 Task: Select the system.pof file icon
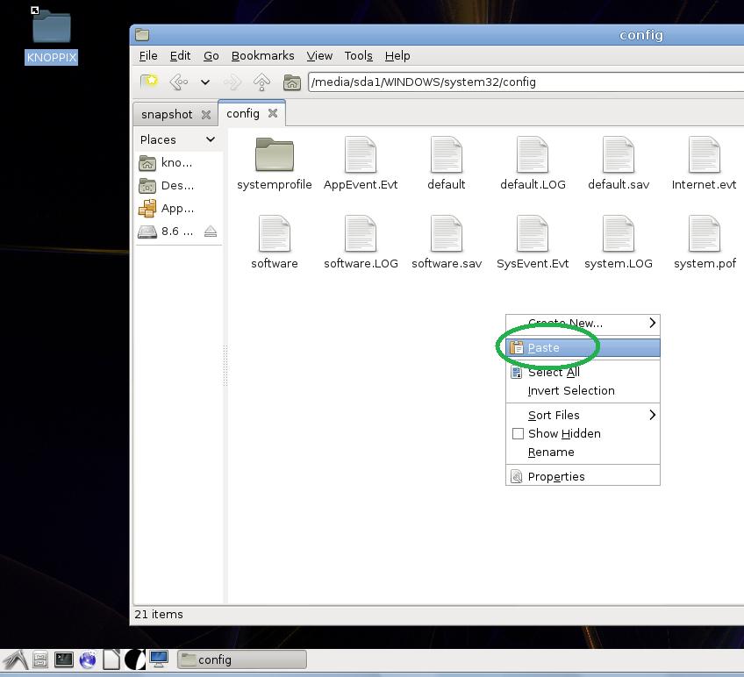coord(705,233)
